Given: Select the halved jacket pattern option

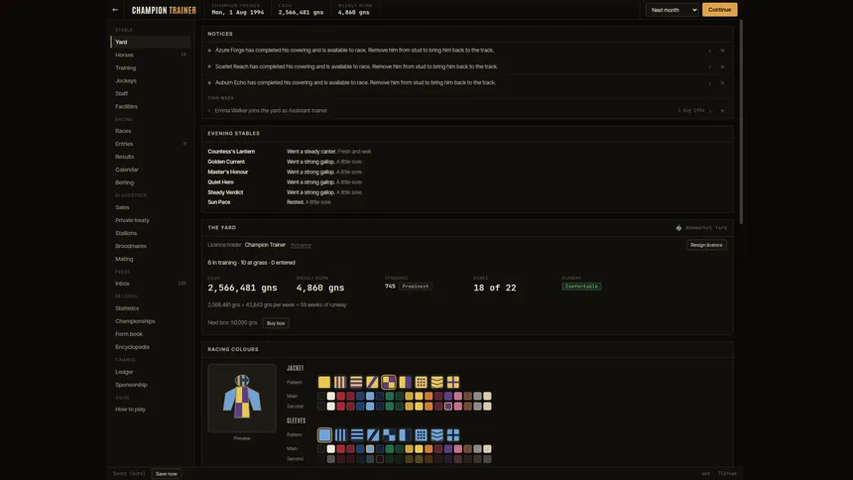Looking at the screenshot, I should [x=405, y=382].
